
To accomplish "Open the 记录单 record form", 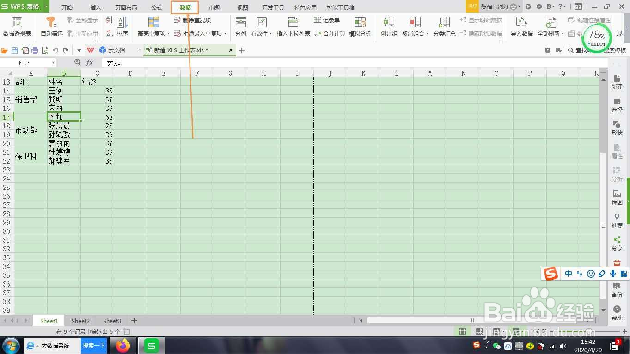I will (x=327, y=20).
